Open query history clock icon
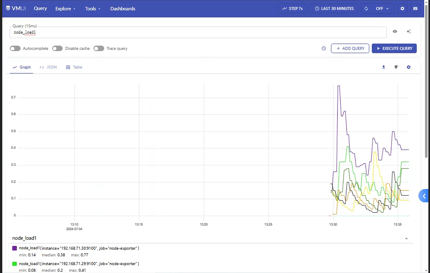The image size is (430, 273). click(324, 48)
